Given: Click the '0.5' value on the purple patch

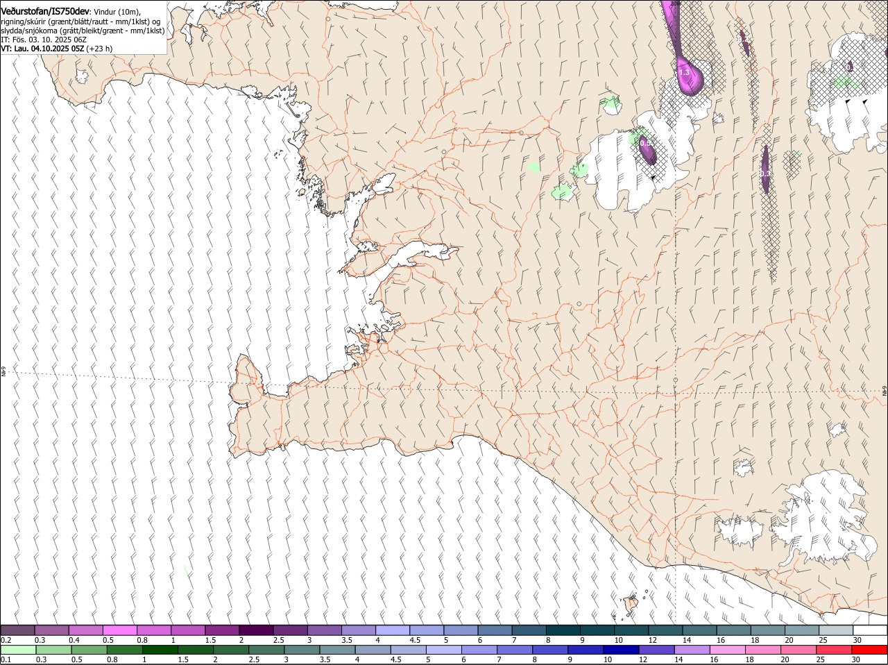Looking at the screenshot, I should [645, 143].
